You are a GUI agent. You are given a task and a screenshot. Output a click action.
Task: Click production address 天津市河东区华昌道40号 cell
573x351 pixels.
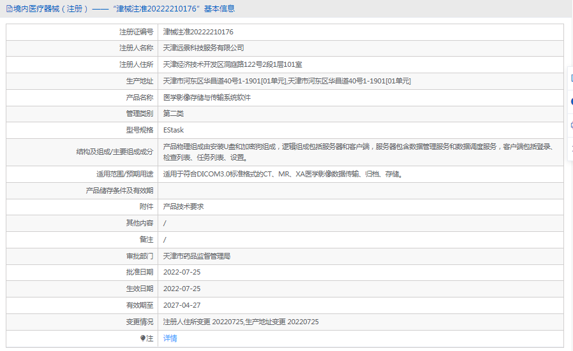pyautogui.click(x=287, y=81)
